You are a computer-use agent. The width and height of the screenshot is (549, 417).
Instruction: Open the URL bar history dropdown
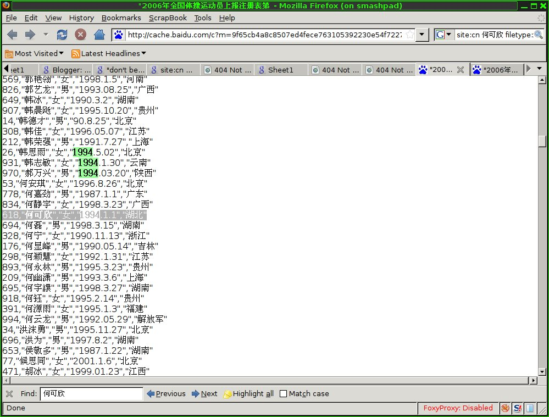(422, 35)
